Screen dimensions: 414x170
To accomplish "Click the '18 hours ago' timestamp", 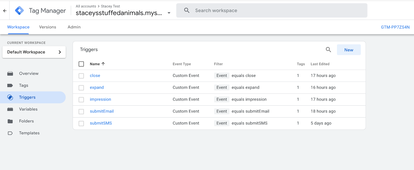I will (323, 111).
